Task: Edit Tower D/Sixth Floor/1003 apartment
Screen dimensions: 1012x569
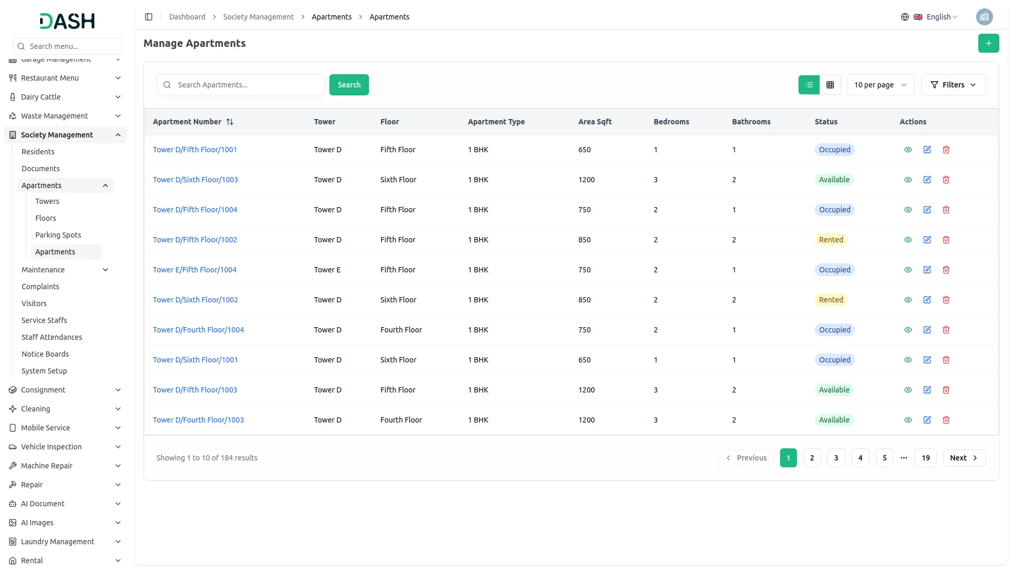Action: point(927,180)
